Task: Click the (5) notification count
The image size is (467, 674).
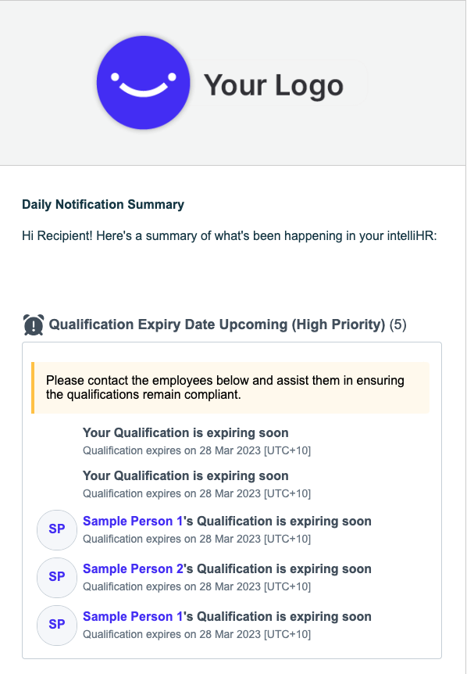Action: 398,324
